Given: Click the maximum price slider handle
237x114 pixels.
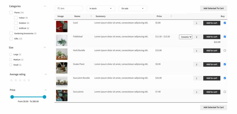Looking at the screenshot, I should click(45, 97).
